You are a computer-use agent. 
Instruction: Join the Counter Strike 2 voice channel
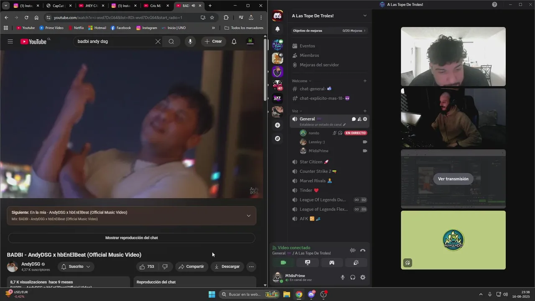point(329,171)
